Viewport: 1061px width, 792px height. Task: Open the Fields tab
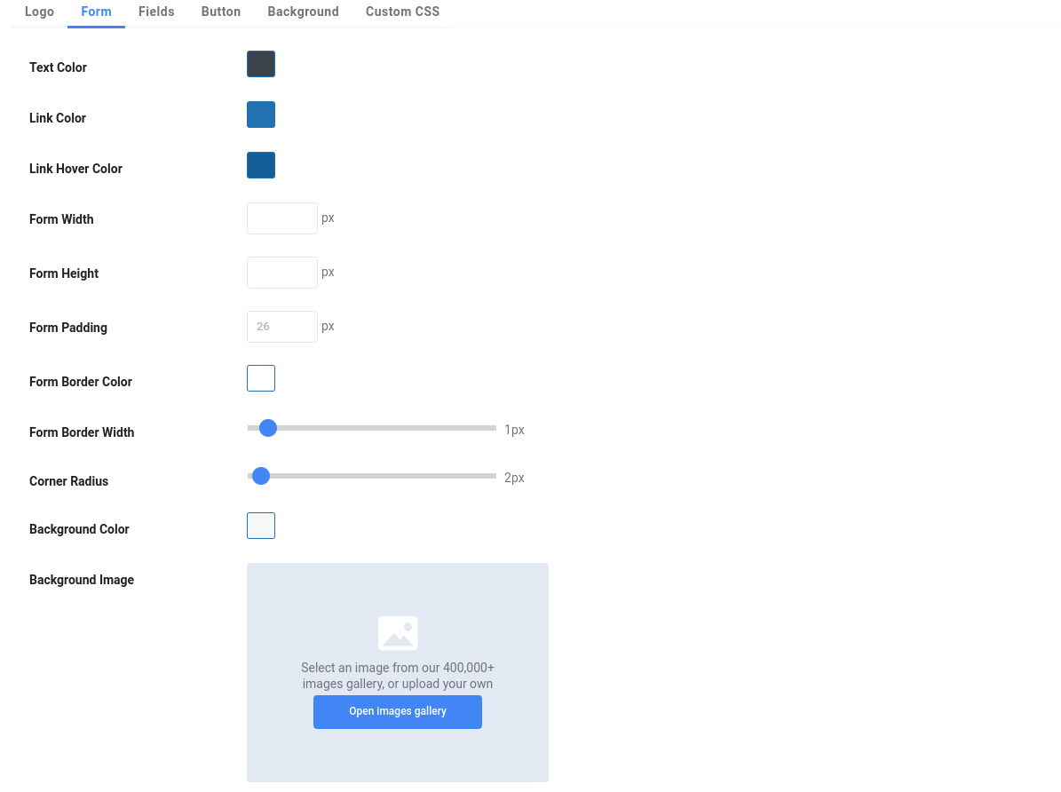point(156,12)
